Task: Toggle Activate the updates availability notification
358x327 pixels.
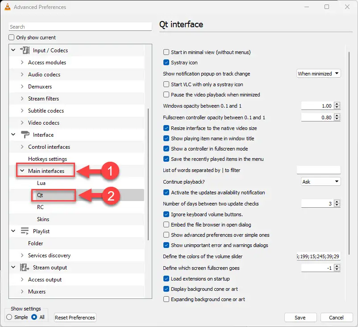Action: click(x=166, y=193)
